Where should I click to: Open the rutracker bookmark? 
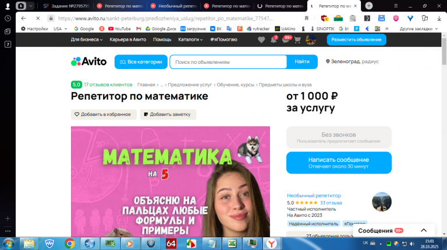pos(258,28)
